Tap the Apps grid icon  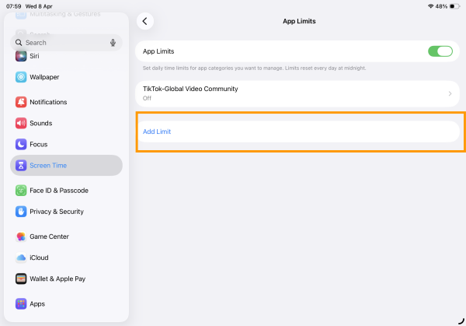pyautogui.click(x=21, y=304)
